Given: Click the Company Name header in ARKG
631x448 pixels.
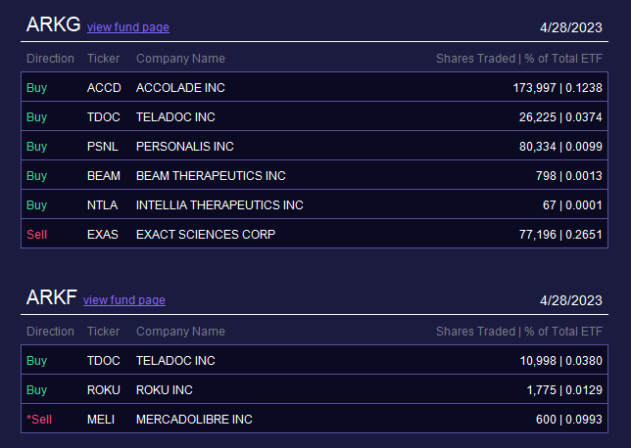Looking at the screenshot, I should click(x=180, y=59).
